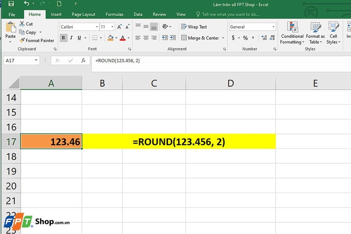
Task: Save the workbook with the floppy disk icon
Action: click(x=11, y=4)
